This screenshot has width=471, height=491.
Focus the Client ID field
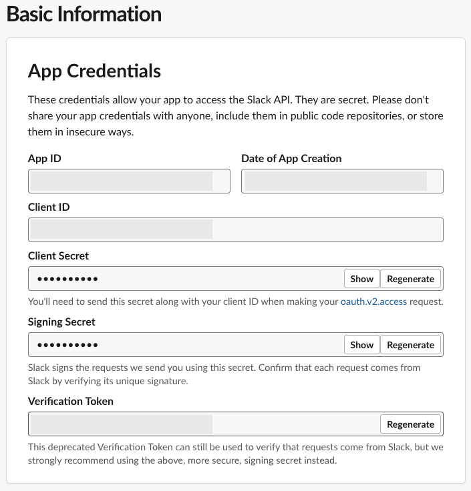click(x=236, y=230)
